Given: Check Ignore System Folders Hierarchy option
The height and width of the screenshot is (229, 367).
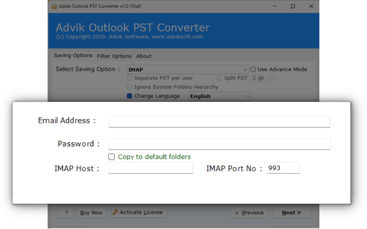Looking at the screenshot, I should (x=129, y=87).
